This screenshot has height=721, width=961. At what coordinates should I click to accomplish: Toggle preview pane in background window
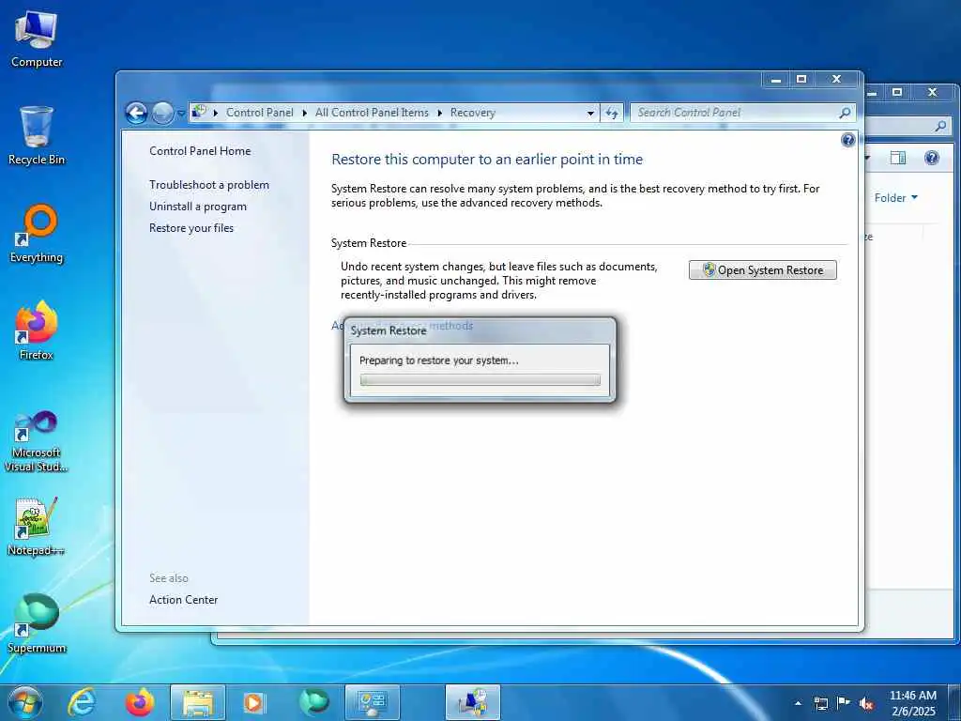pos(898,158)
